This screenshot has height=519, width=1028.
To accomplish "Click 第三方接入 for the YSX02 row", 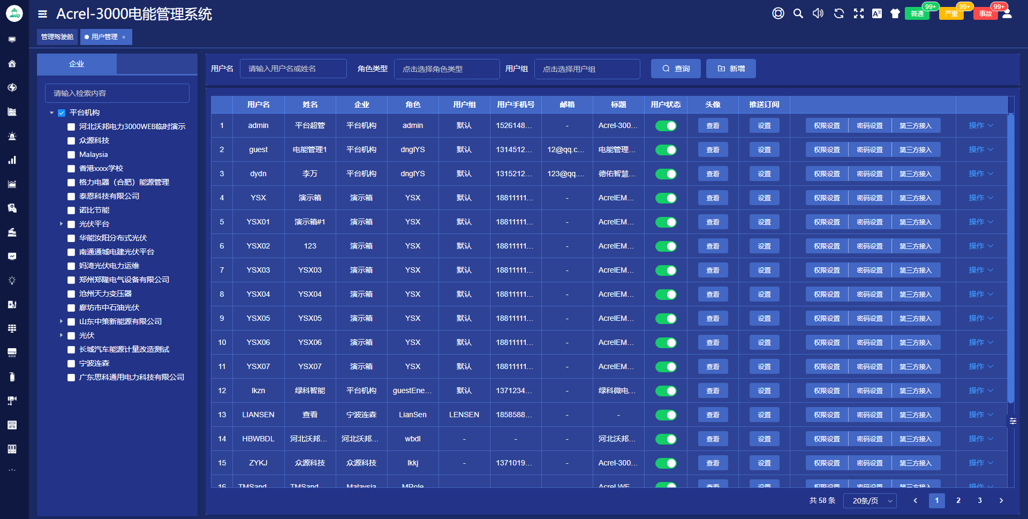I will tap(916, 246).
